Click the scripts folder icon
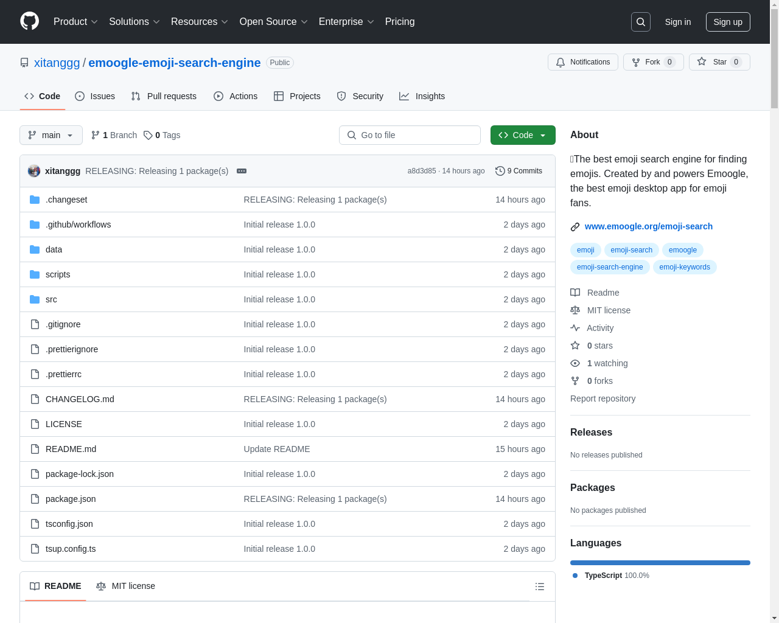This screenshot has height=623, width=779. 35,274
